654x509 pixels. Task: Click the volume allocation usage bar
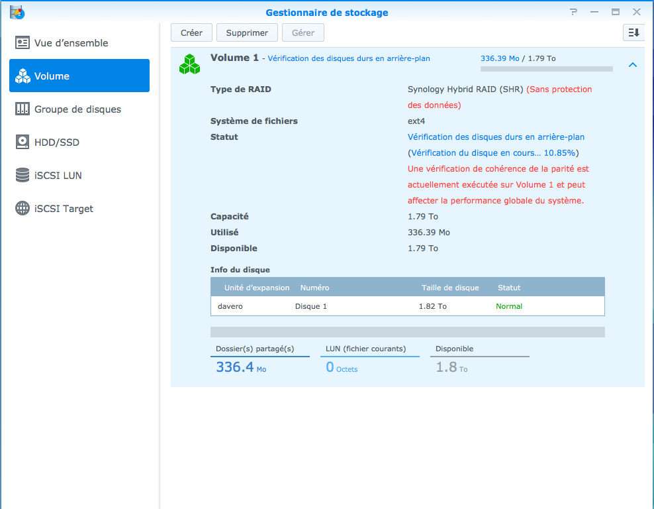408,332
